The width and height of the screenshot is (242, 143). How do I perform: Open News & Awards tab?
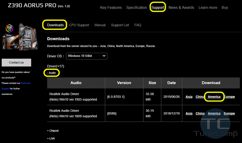coord(181,8)
